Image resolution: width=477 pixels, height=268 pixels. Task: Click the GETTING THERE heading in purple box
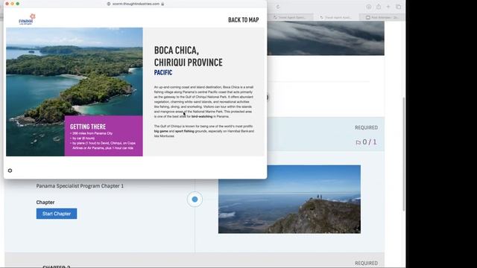[x=88, y=127]
